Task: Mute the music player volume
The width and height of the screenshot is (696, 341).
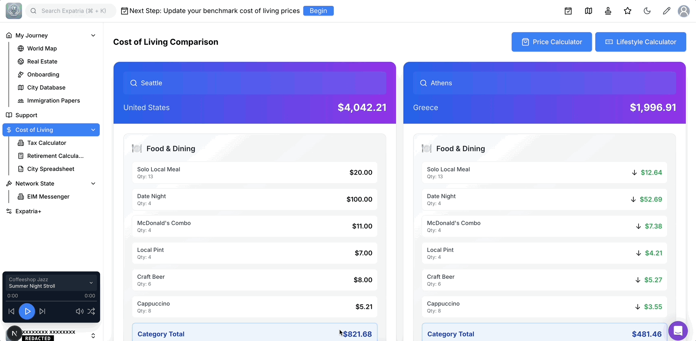Action: tap(80, 311)
